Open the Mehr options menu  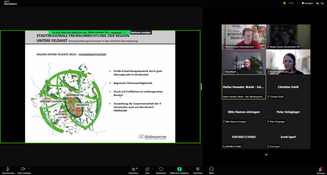pos(211,169)
